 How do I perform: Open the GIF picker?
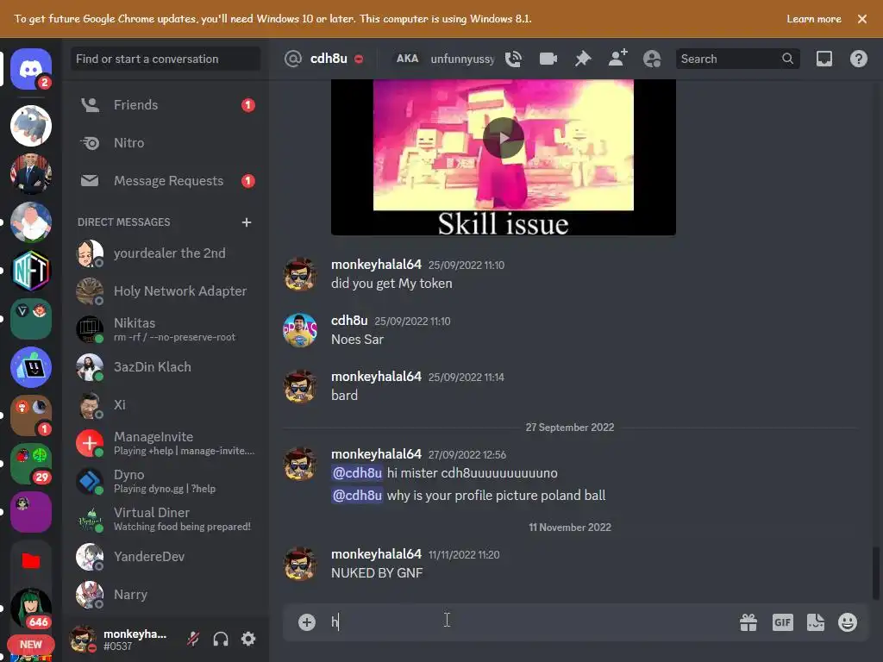pyautogui.click(x=783, y=622)
